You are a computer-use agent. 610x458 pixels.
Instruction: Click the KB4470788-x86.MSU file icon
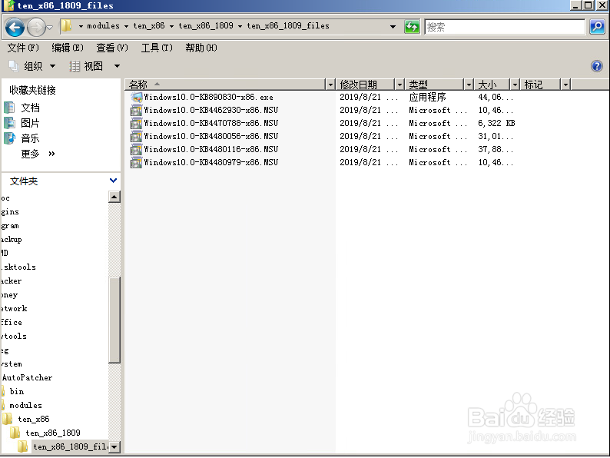pos(136,124)
